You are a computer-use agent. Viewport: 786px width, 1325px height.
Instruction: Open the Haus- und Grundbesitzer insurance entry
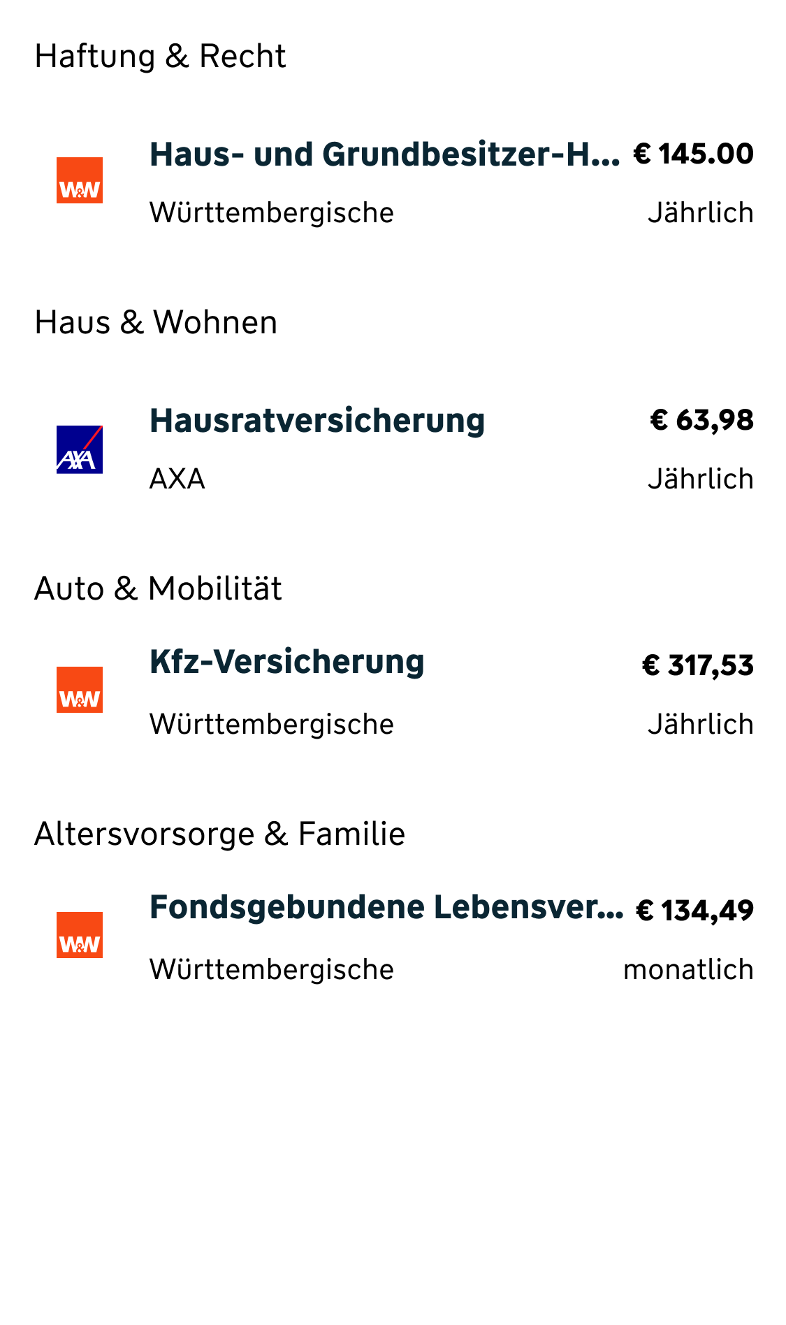point(384,154)
